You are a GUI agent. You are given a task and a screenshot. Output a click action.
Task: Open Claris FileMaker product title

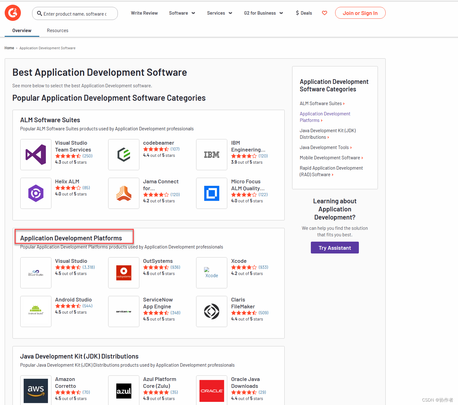click(243, 303)
